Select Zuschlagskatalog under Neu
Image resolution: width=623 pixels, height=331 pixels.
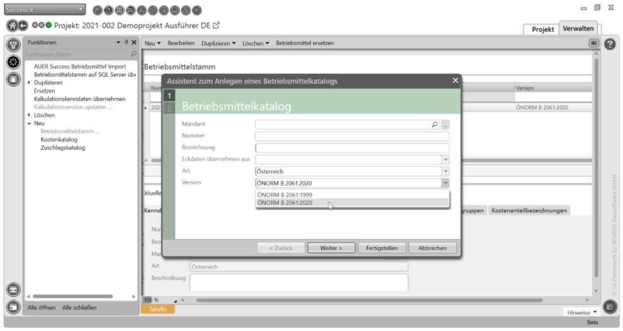coord(63,148)
